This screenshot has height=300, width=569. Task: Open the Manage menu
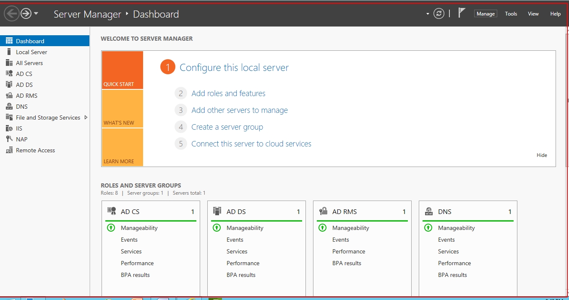(485, 14)
